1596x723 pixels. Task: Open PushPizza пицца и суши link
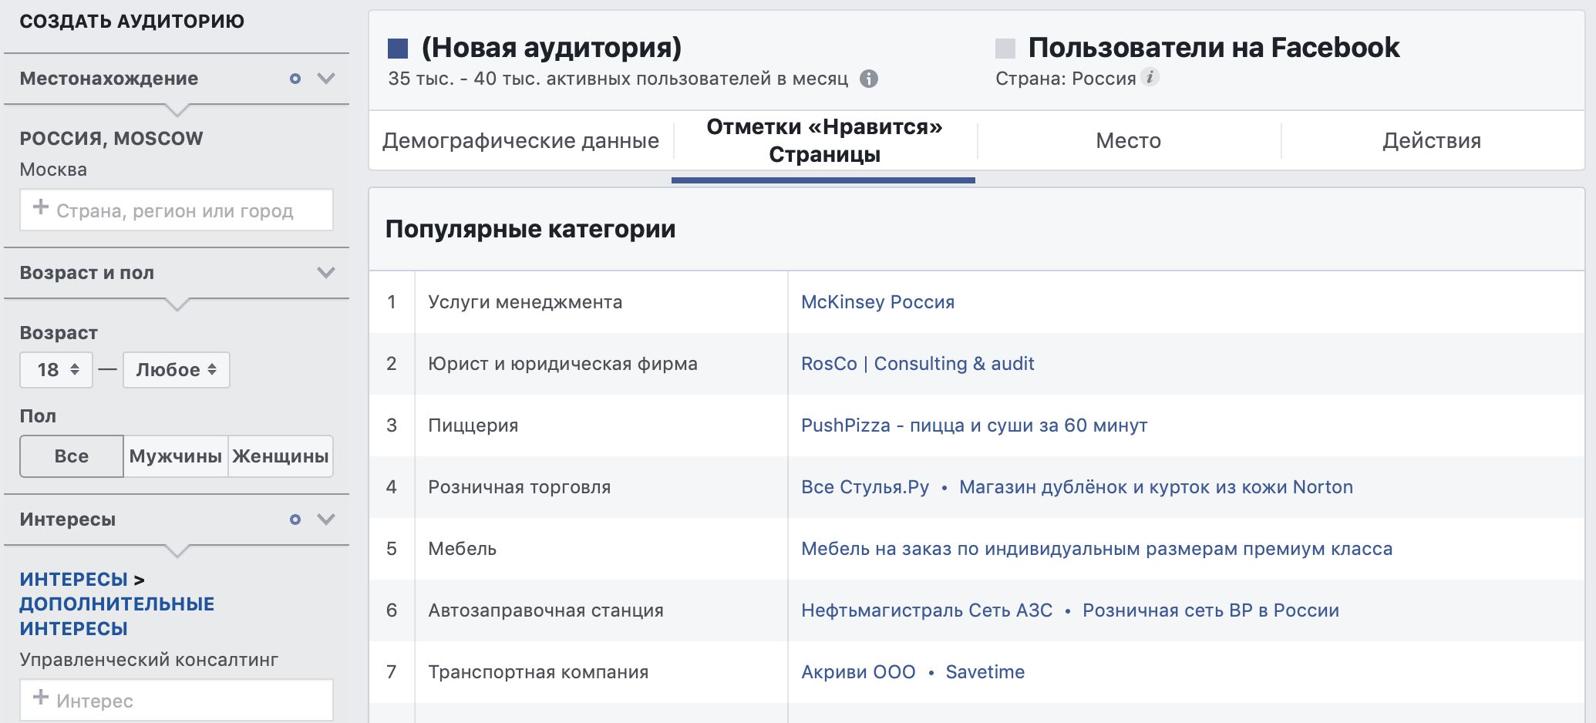[x=975, y=425]
